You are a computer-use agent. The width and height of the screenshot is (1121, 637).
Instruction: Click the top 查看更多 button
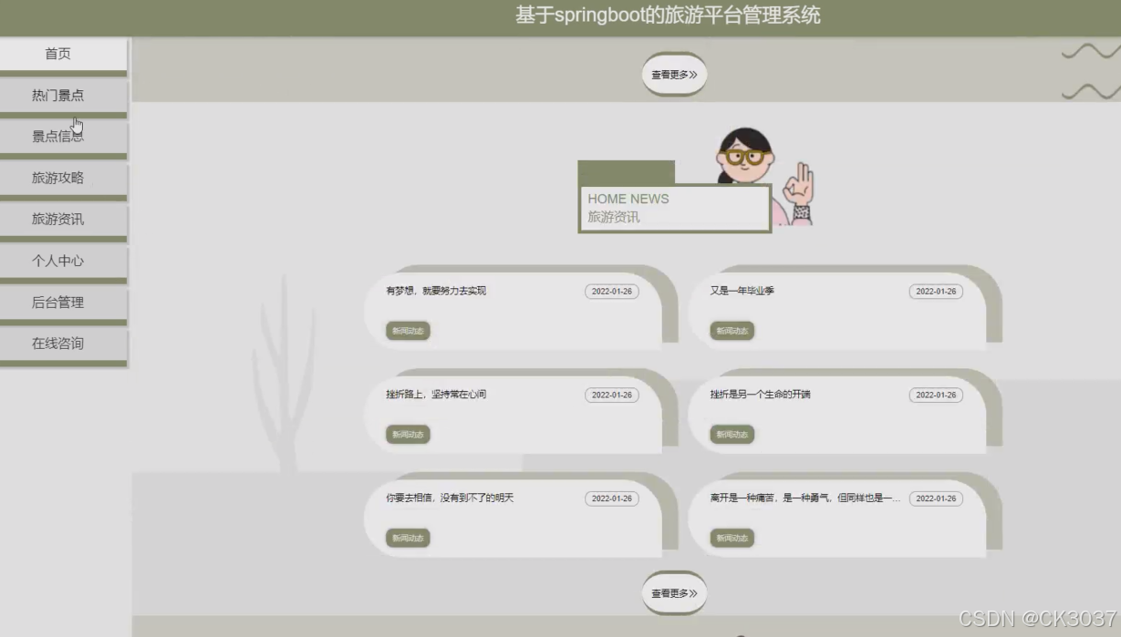click(x=674, y=74)
